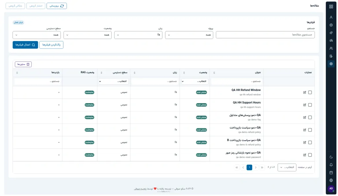Image resolution: width=338 pixels, height=196 pixels.
Task: Open the سطح دسترسی filter dropdown above the table
Action: coord(37,35)
